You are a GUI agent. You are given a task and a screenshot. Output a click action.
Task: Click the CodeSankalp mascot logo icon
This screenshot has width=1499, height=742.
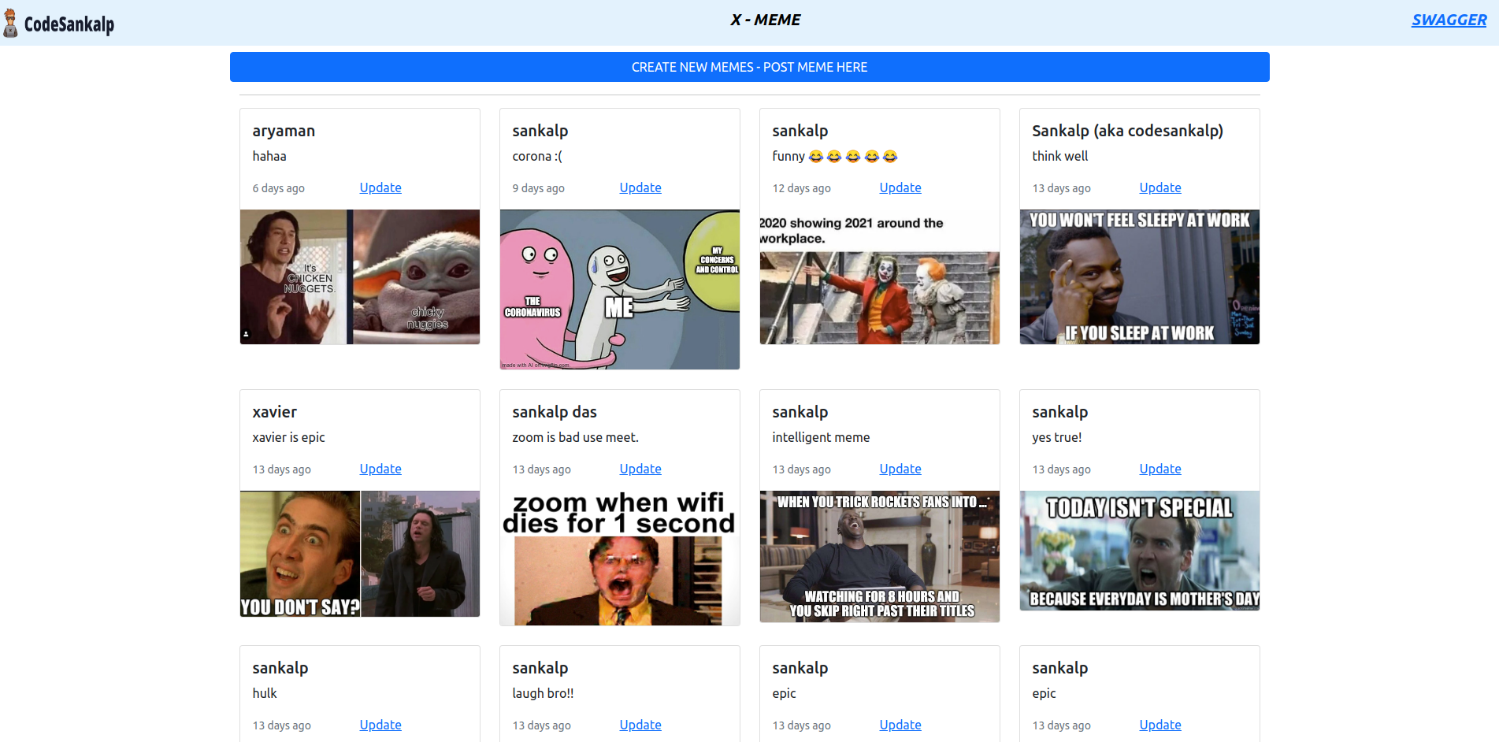pyautogui.click(x=10, y=23)
